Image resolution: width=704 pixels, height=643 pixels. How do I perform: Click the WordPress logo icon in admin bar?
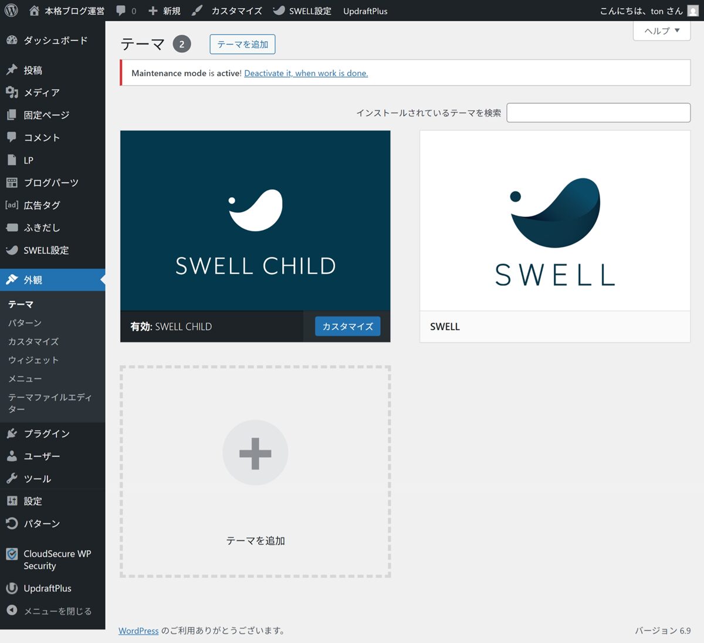(11, 11)
